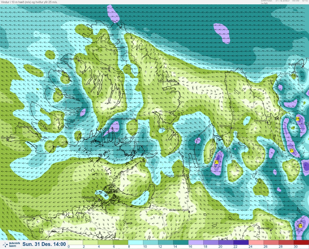Click the Reykir í Hrútafirði station label

coord(177,176)
